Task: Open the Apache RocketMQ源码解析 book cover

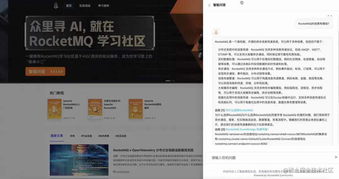Action: point(136,108)
